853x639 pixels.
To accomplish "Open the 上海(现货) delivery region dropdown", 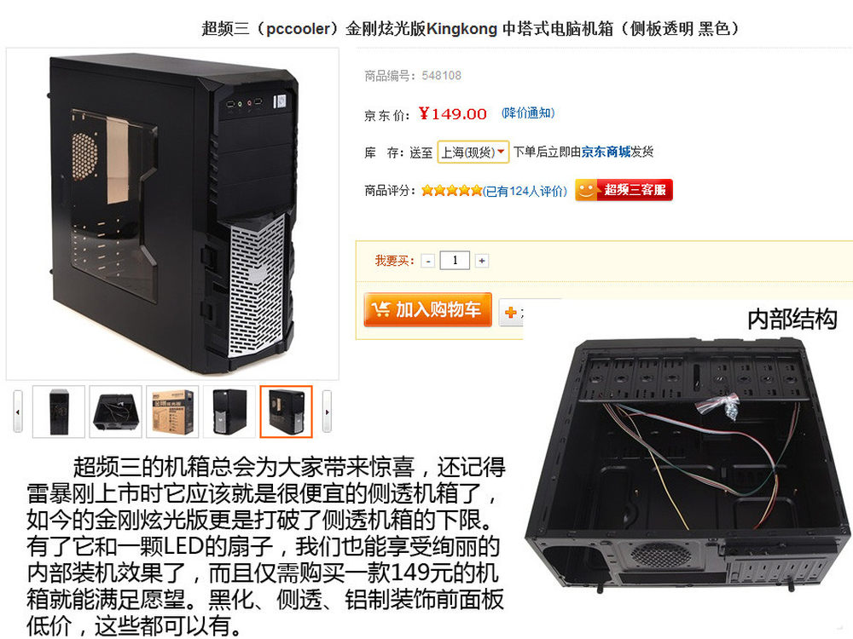I will (x=473, y=153).
